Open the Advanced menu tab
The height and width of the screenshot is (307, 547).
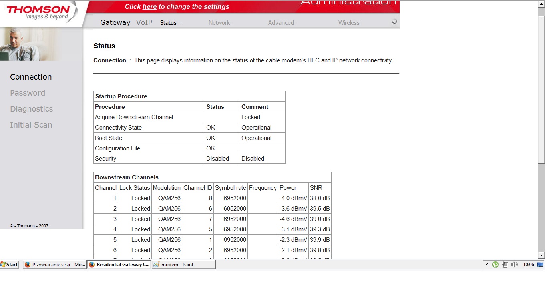click(x=283, y=23)
